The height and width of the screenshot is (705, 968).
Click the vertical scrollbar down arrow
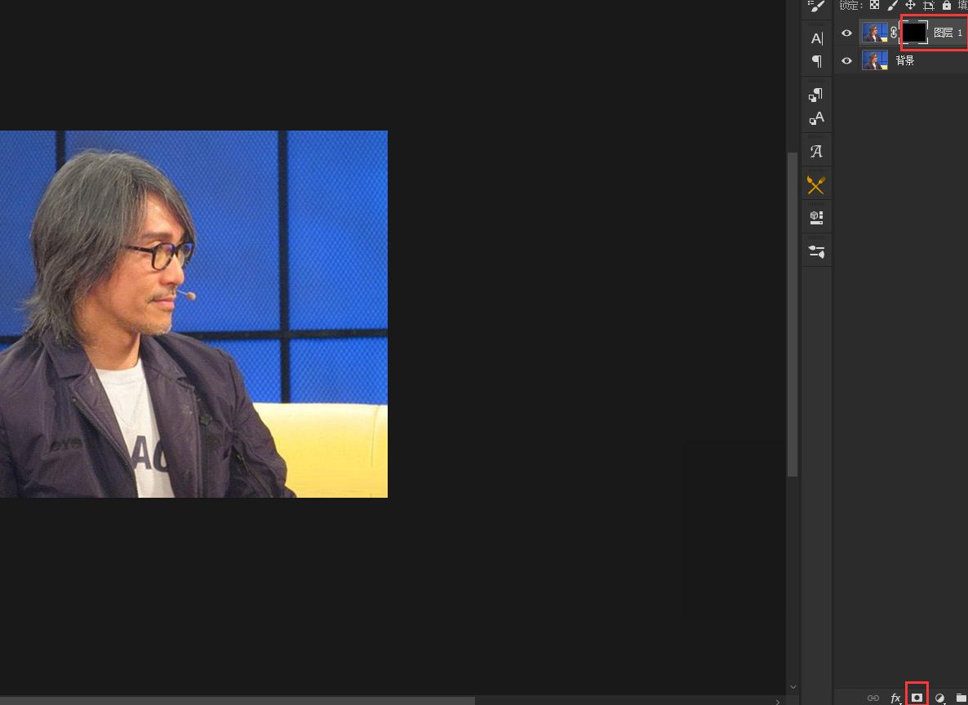793,687
